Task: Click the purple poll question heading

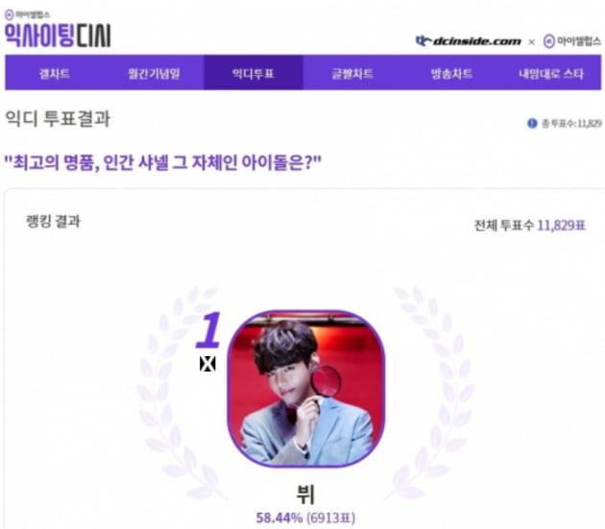Action: tap(162, 163)
